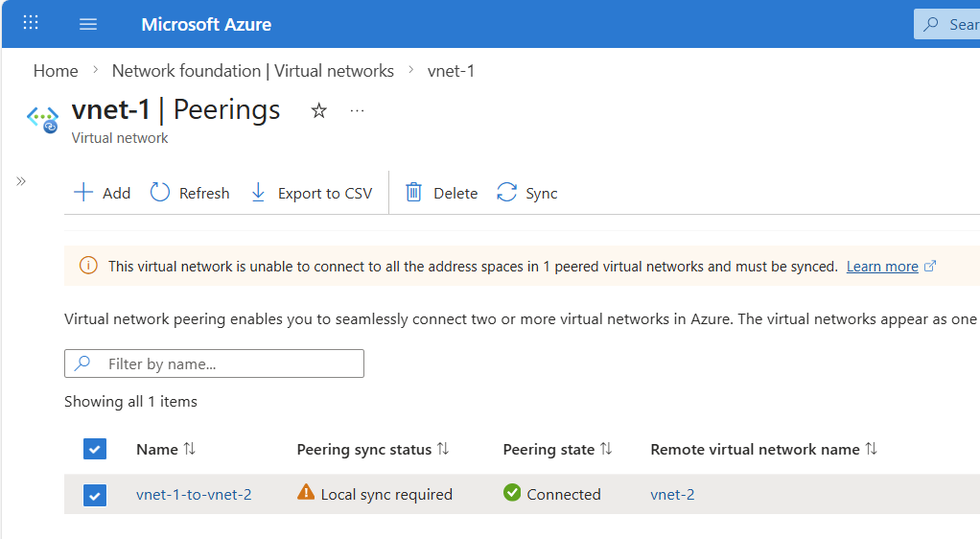Image resolution: width=980 pixels, height=539 pixels.
Task: Expand the collapsed side menu chevrons
Action: click(21, 181)
